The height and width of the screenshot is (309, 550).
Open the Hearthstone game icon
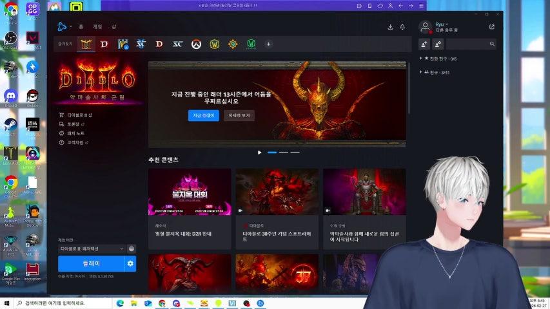coord(233,44)
